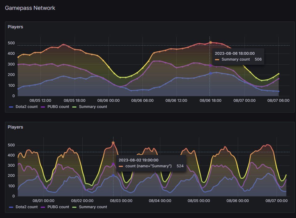Open the bottom Players panel title
The width and height of the screenshot is (296, 218).
(15, 127)
